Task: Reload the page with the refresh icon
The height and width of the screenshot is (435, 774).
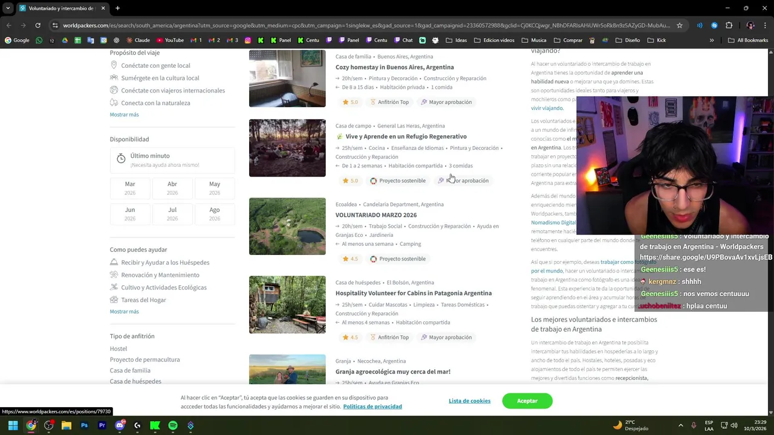Action: [x=37, y=25]
